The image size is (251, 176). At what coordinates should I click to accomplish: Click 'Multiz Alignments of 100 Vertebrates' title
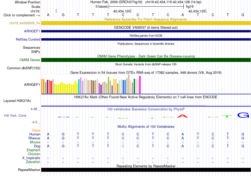click(x=146, y=127)
